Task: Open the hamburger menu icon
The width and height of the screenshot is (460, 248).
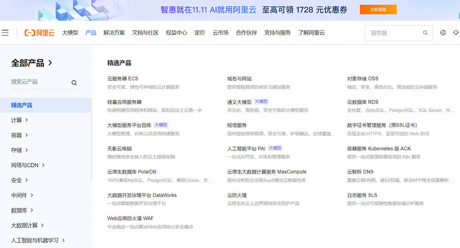Action: tap(5, 33)
